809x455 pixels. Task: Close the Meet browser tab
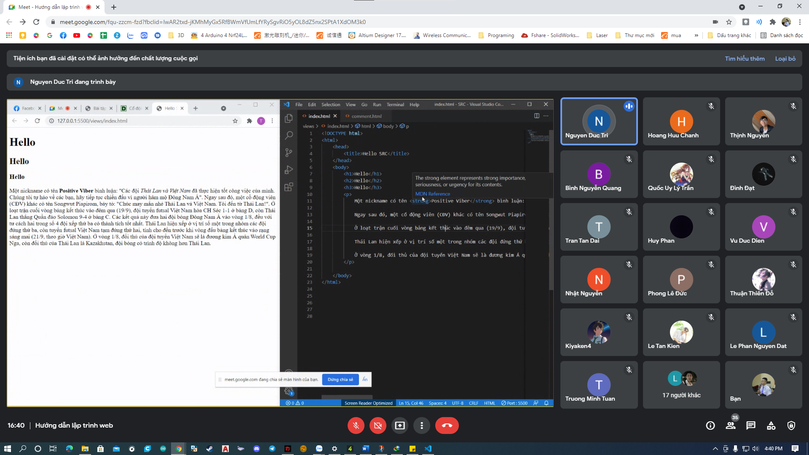click(98, 7)
